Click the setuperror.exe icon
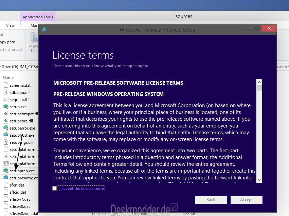The image size is (289, 216). click(6, 128)
